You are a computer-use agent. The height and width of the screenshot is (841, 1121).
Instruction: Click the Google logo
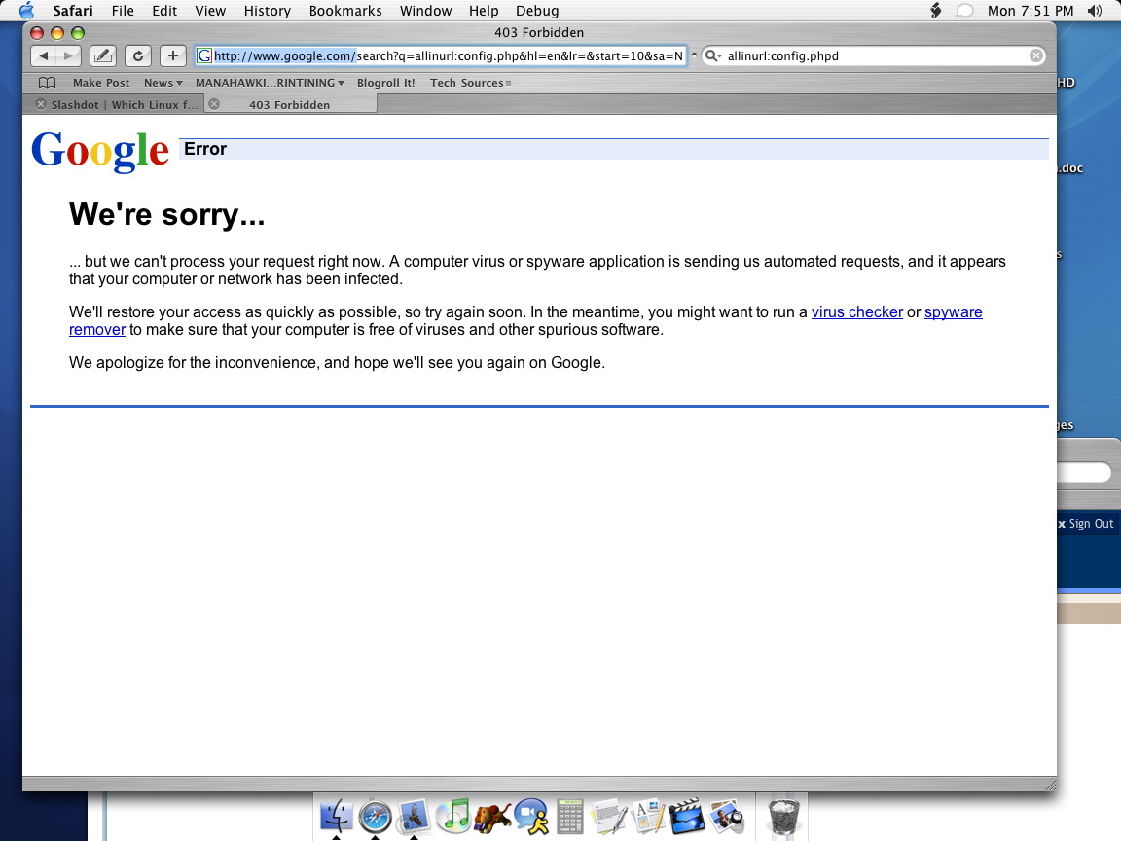pyautogui.click(x=100, y=151)
